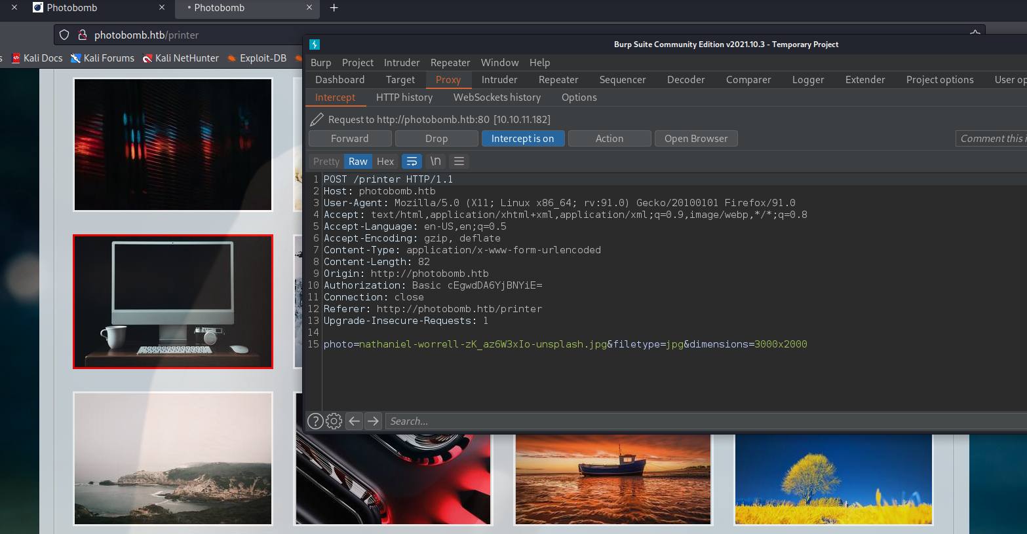Screen dimensions: 1027x534
Task: Switch to the Comparer tab
Action: pyautogui.click(x=748, y=80)
